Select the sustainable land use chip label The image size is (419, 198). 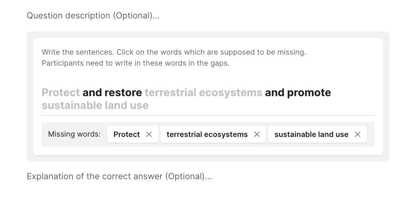tap(311, 134)
